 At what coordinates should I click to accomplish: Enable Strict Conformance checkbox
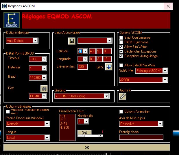(x=121, y=38)
